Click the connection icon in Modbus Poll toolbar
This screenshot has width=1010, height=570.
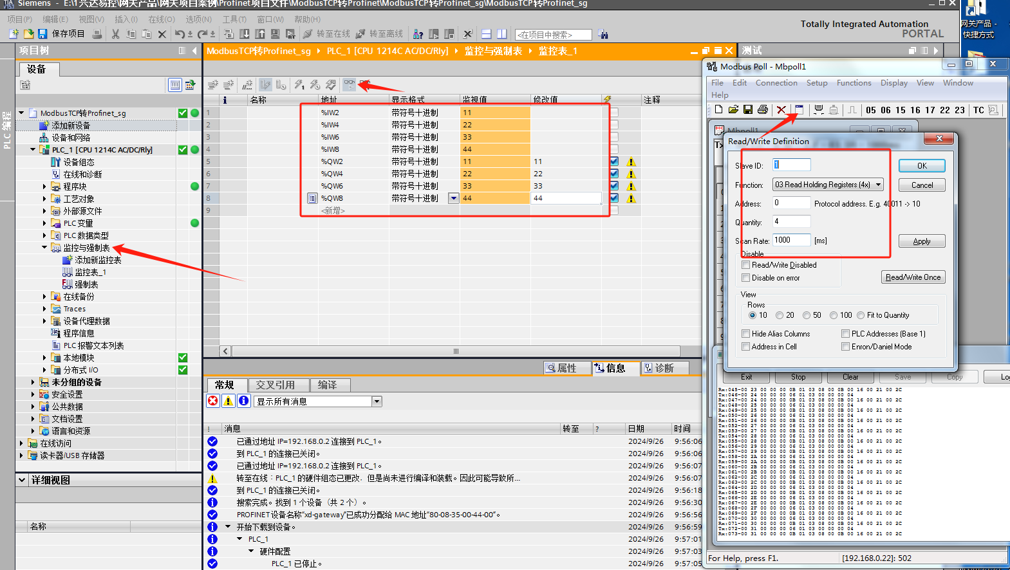point(818,110)
